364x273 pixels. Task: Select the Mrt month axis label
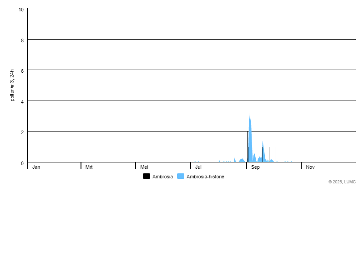point(89,167)
